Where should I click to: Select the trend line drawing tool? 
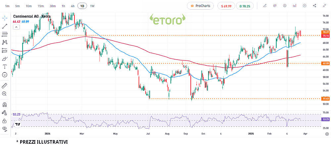click(x=5, y=26)
